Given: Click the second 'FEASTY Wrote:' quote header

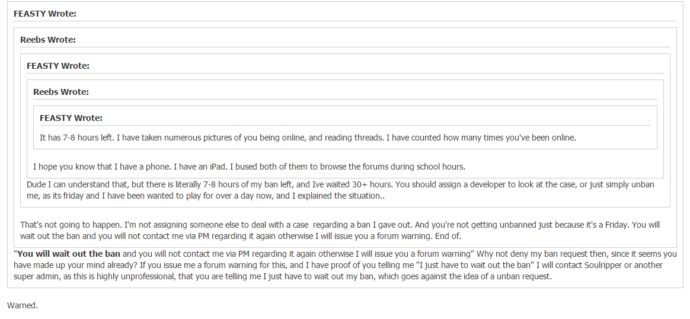Looking at the screenshot, I should 58,66.
